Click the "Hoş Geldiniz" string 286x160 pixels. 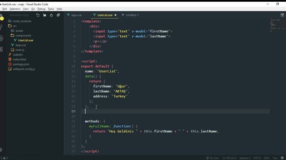tap(122, 132)
